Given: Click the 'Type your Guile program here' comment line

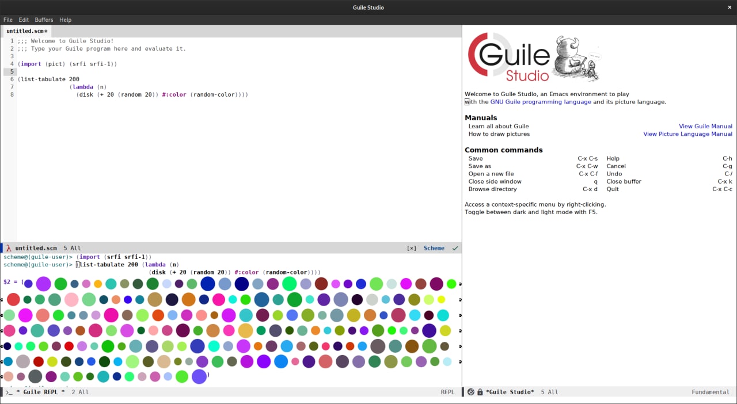Looking at the screenshot, I should (102, 48).
